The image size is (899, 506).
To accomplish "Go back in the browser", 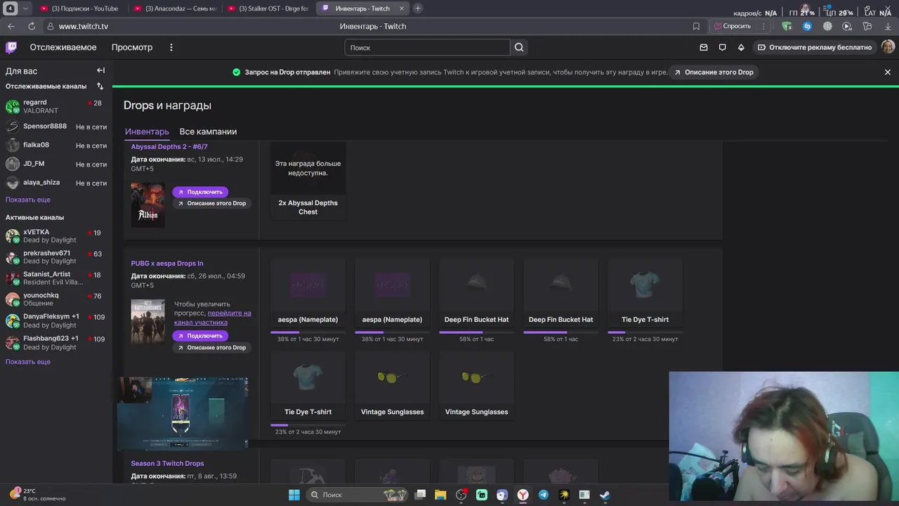I will pyautogui.click(x=11, y=26).
